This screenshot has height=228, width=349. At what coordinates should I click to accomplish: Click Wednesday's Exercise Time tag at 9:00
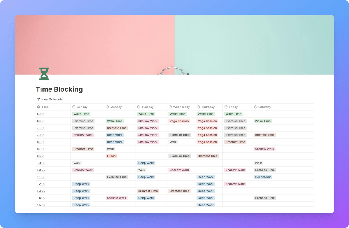pyautogui.click(x=180, y=156)
